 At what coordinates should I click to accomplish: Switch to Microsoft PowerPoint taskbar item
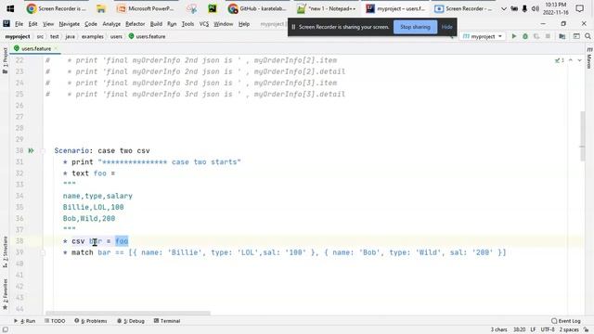point(146,8)
